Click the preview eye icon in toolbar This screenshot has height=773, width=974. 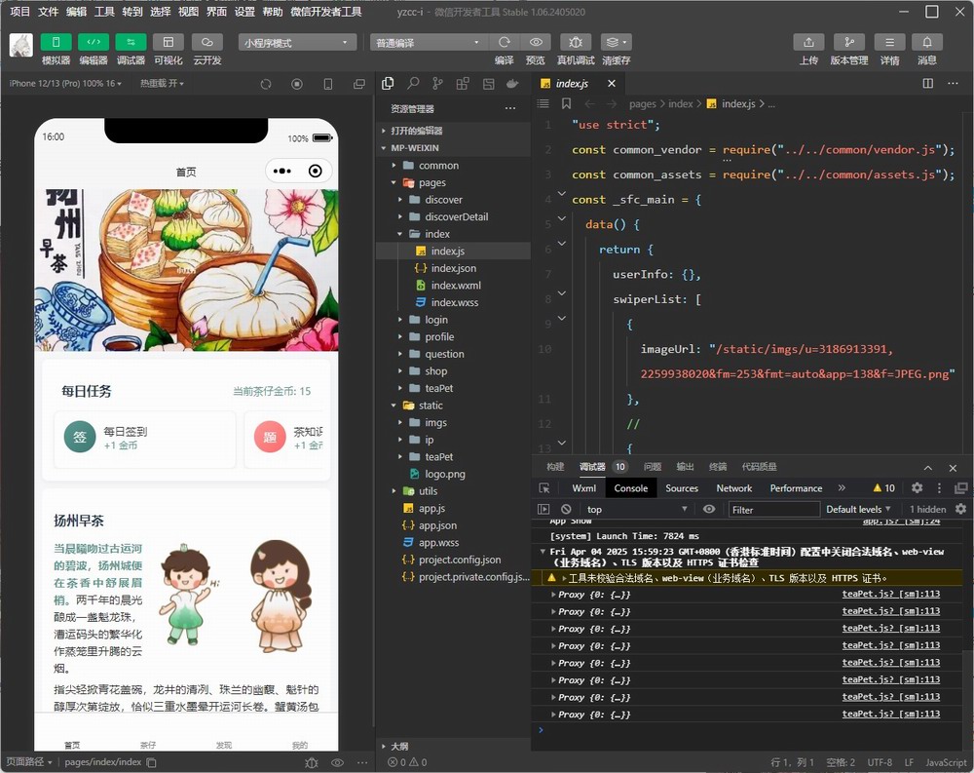click(536, 42)
